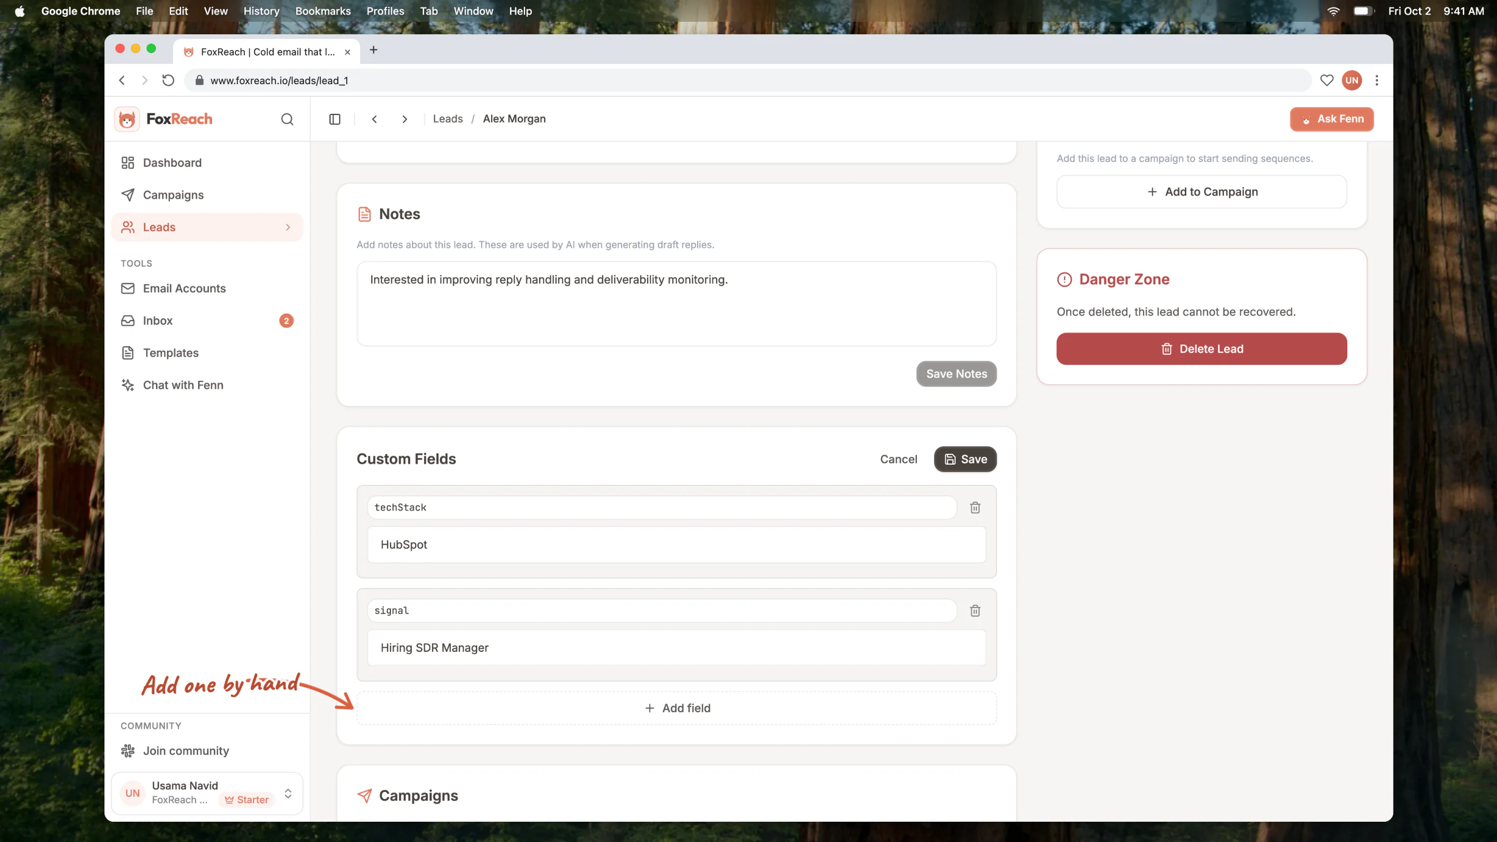Viewport: 1497px width, 842px height.
Task: Close the FoxReach browser tab
Action: (348, 52)
